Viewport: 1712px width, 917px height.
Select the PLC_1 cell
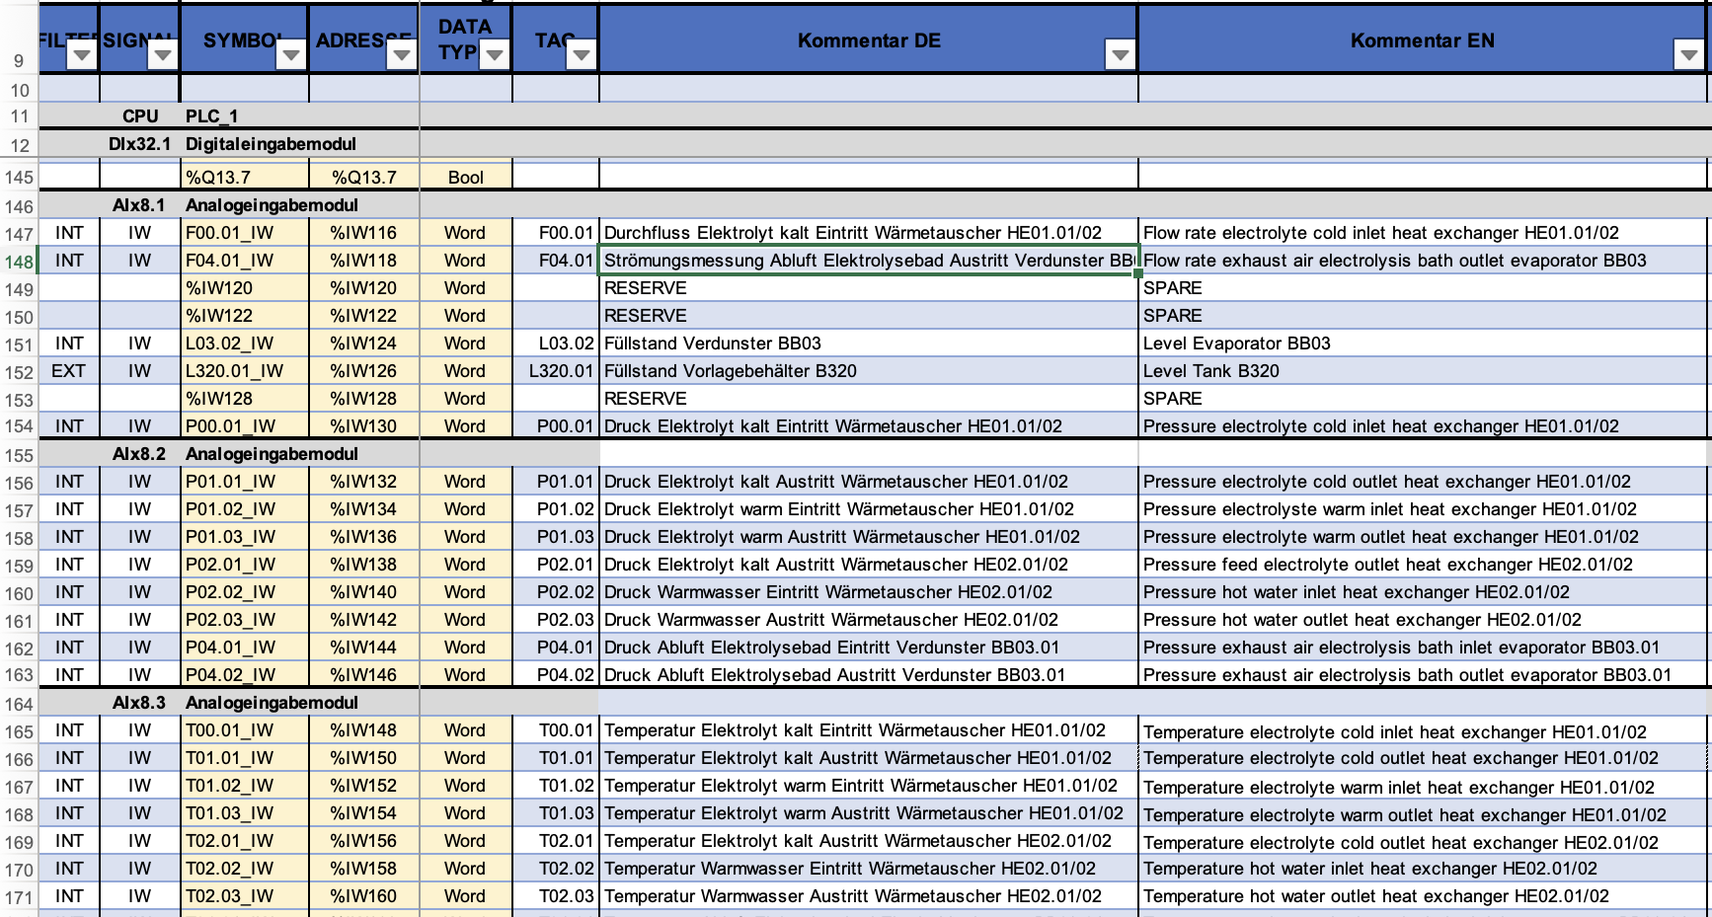[x=245, y=116]
